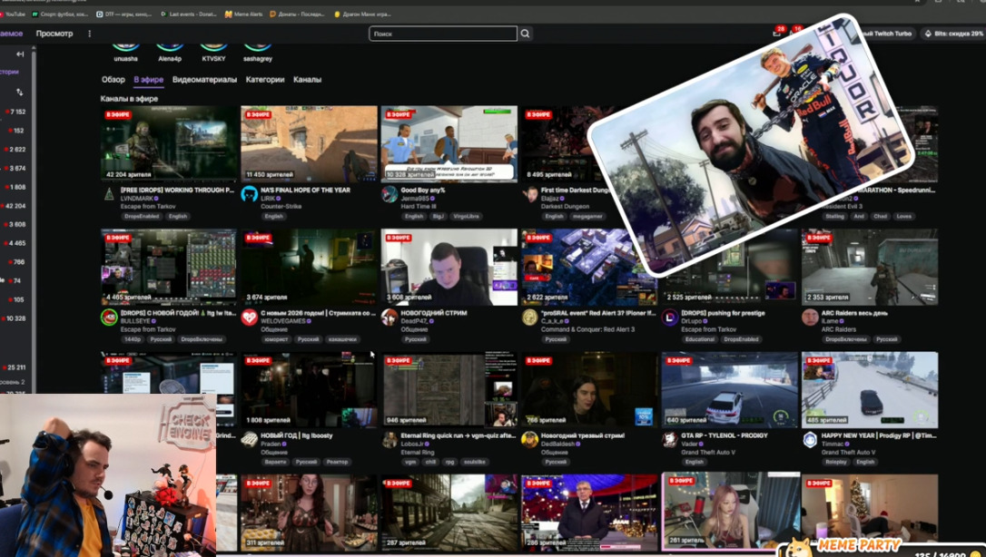986x557 pixels.
Task: Collapse the left sidebar with the arrow icon
Action: click(19, 54)
